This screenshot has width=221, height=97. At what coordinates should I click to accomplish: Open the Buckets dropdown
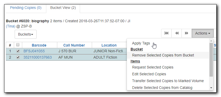coord(26,34)
